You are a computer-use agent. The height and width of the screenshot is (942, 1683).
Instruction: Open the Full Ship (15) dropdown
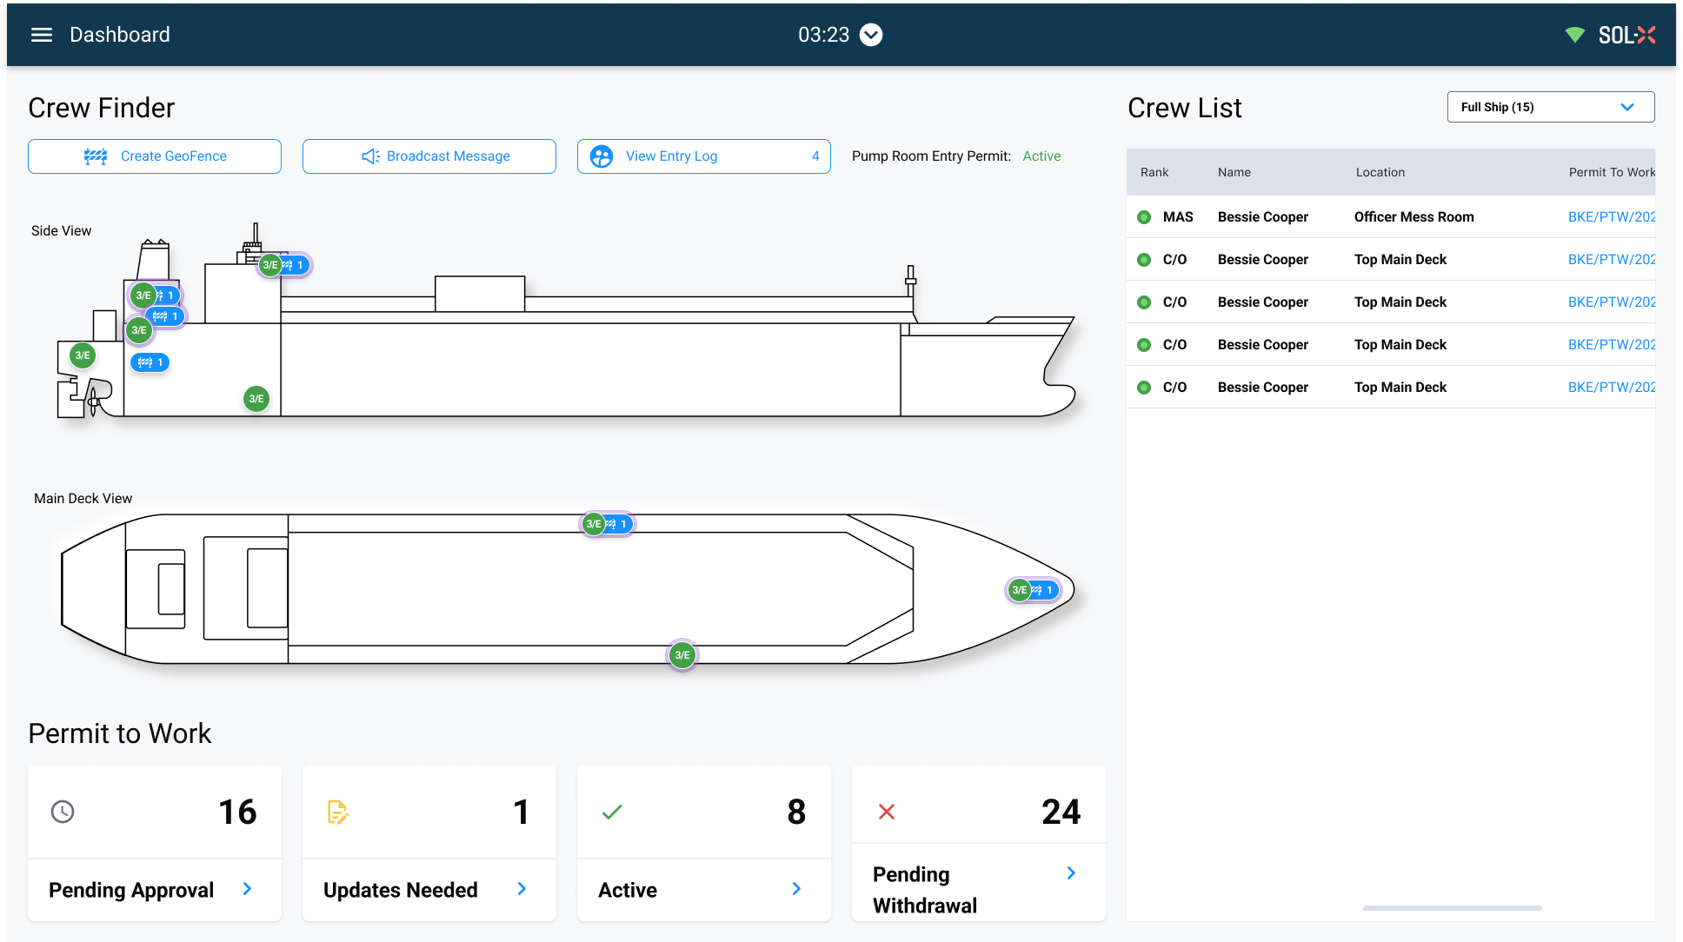(1550, 107)
